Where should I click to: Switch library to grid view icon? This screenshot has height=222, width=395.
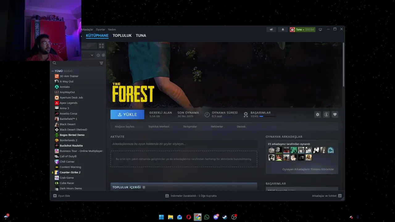coord(101,46)
